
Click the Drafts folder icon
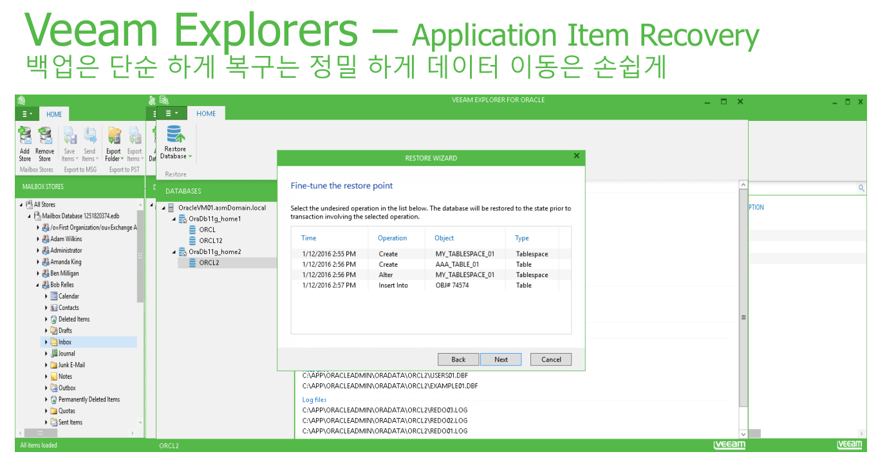[x=54, y=331]
